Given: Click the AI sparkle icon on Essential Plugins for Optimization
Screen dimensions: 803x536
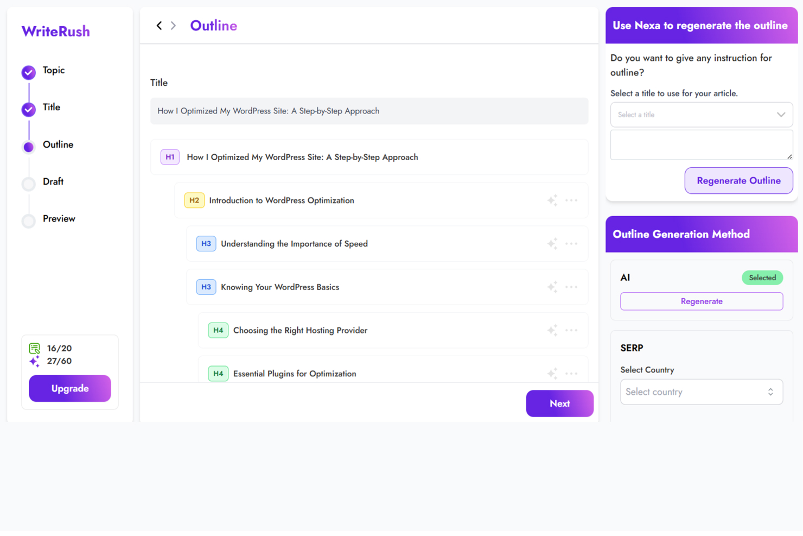Looking at the screenshot, I should coord(552,374).
